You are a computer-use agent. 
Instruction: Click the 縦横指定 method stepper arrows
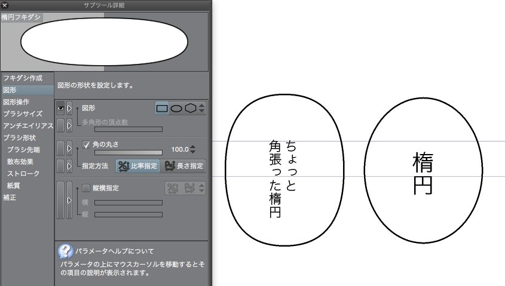(x=201, y=188)
